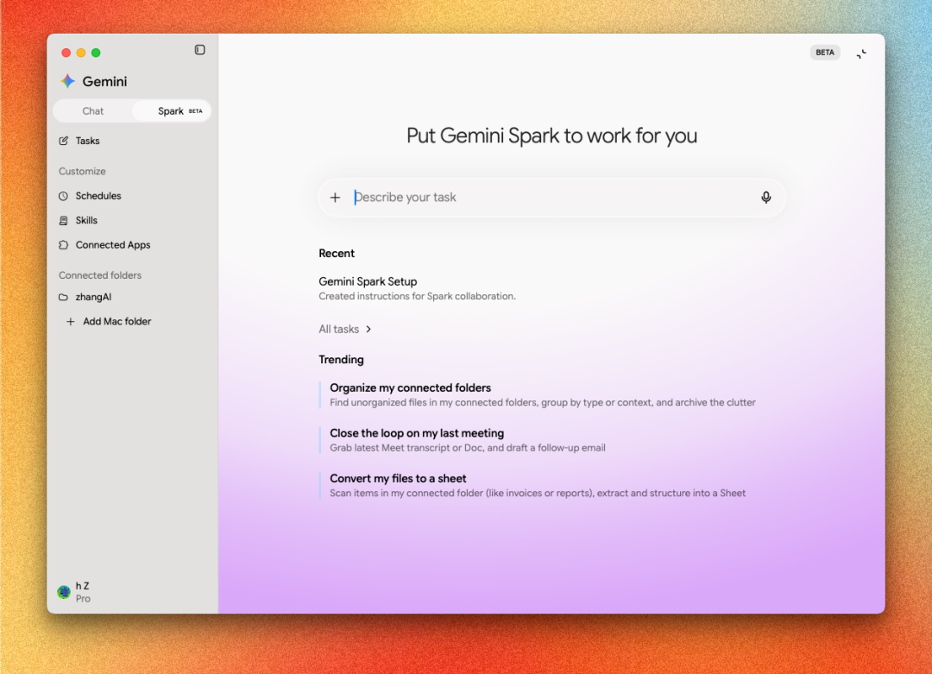Image resolution: width=932 pixels, height=674 pixels.
Task: Click the Tasks compose icon
Action: pyautogui.click(x=64, y=141)
